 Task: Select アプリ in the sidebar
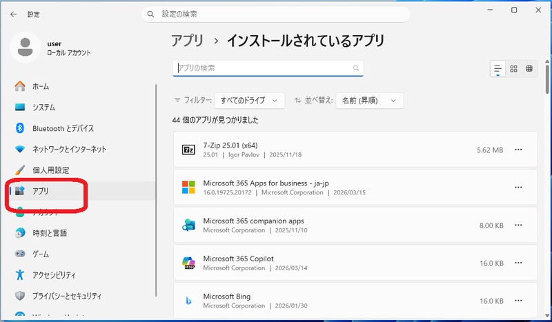point(81,191)
